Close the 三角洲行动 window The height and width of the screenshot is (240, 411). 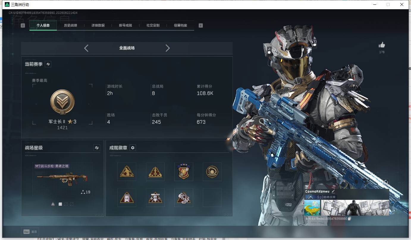coord(402,4)
